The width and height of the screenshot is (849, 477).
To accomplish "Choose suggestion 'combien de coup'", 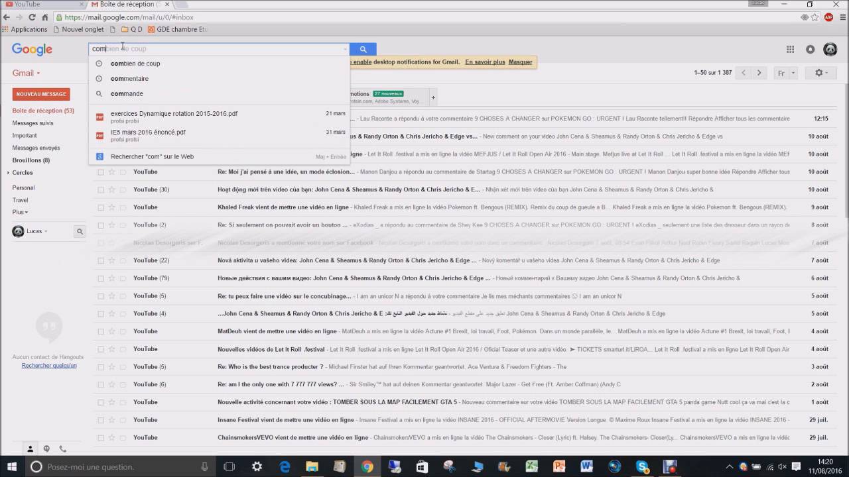I will point(219,64).
